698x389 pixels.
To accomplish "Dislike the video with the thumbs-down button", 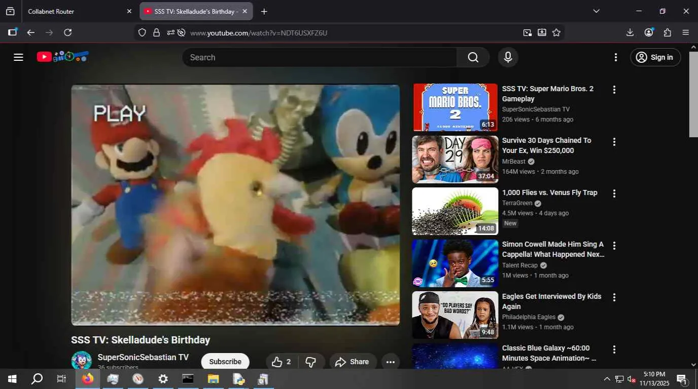I will pyautogui.click(x=311, y=362).
